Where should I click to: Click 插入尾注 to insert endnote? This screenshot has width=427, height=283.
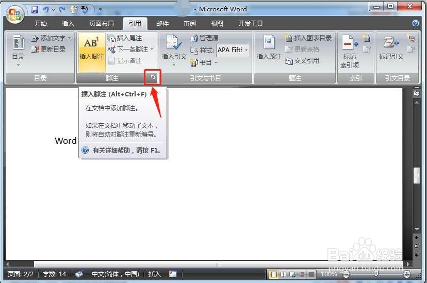click(125, 38)
